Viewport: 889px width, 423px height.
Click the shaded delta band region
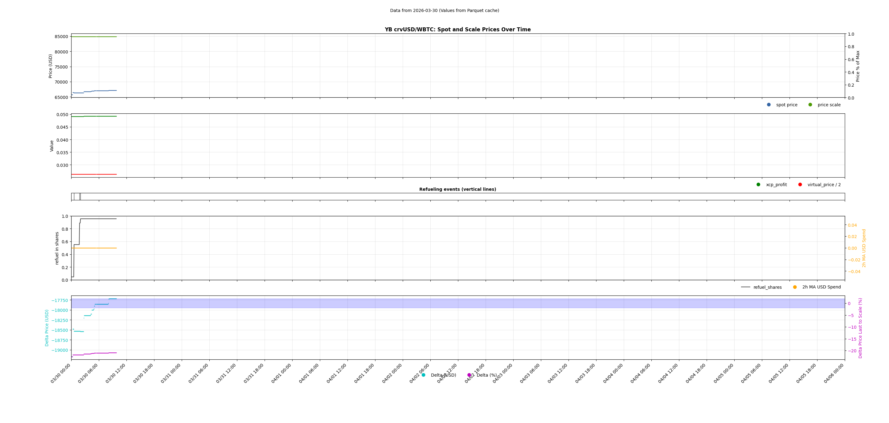click(x=448, y=303)
